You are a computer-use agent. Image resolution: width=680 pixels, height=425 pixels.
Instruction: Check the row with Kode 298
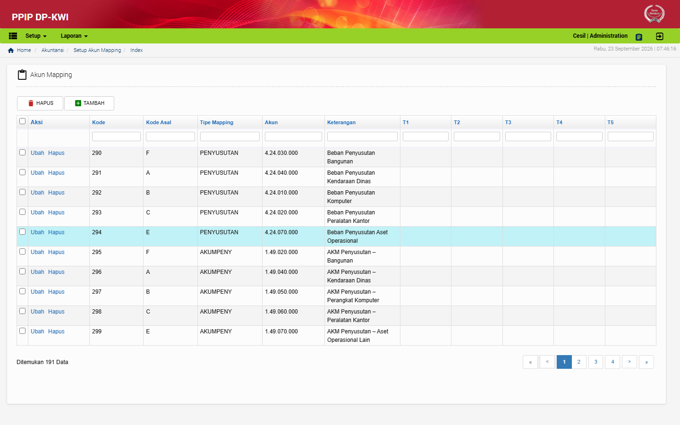pyautogui.click(x=22, y=311)
